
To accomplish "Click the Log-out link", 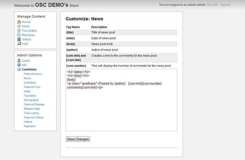I will [x=225, y=5].
